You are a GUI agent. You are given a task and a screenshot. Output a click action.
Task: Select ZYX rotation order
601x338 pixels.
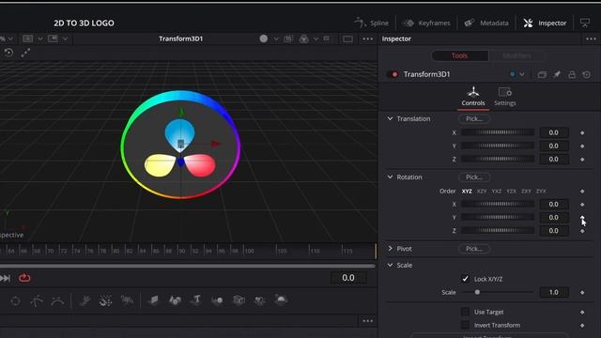pyautogui.click(x=541, y=192)
